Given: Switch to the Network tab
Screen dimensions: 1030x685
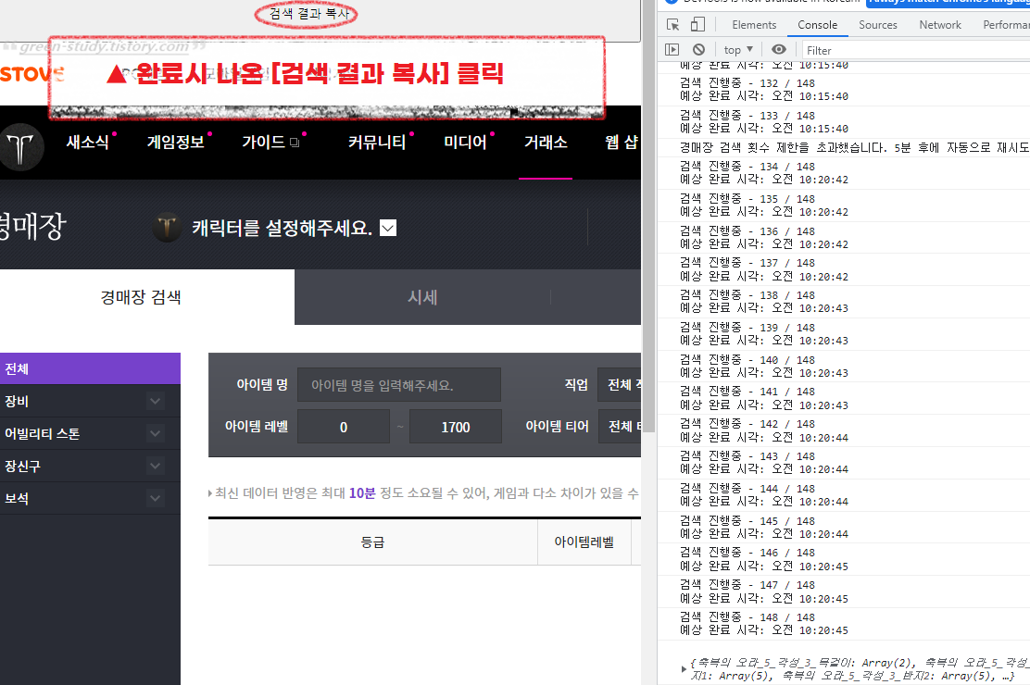Looking at the screenshot, I should (x=940, y=25).
